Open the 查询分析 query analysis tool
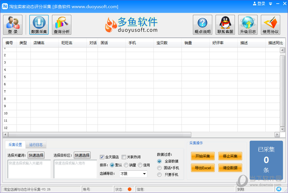Viewport: 288px width, 193px height. click(x=62, y=25)
